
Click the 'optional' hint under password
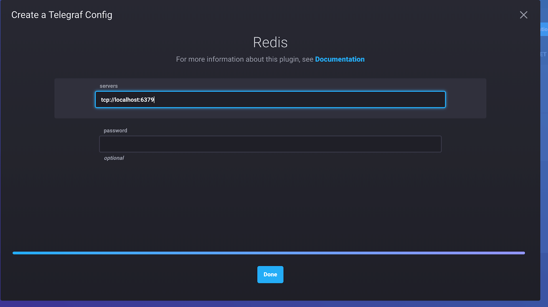(x=114, y=158)
